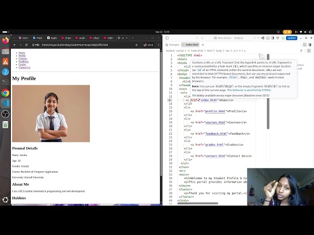Screen dimensions: 314x235
Task: Go back using editor navigation arrow
Action: pos(197,38)
